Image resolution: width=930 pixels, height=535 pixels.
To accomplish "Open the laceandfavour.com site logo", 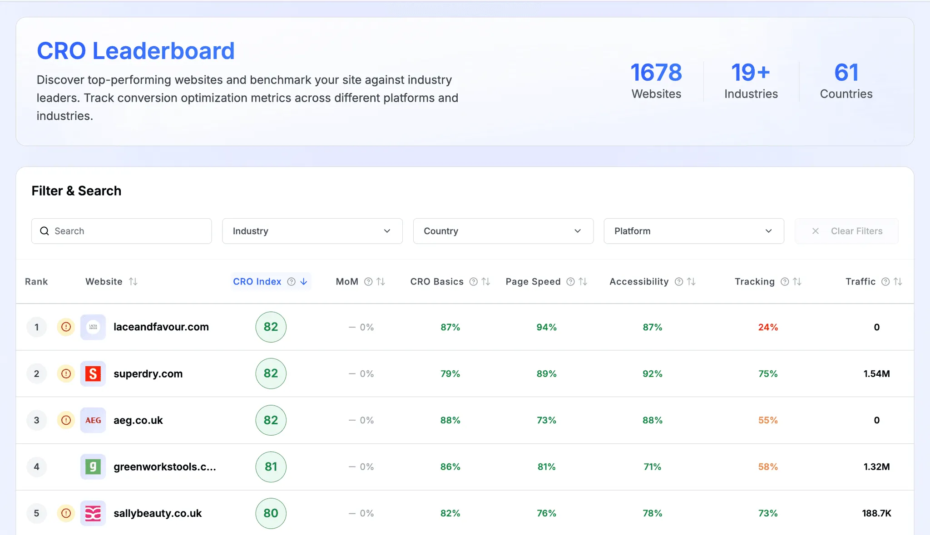I will pos(93,327).
